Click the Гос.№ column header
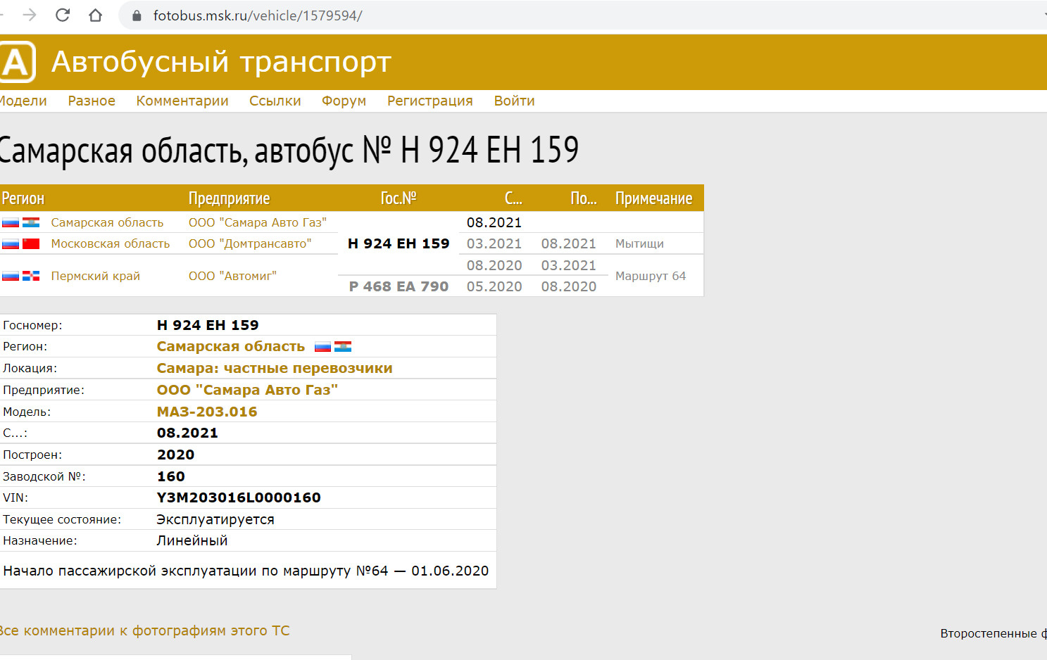This screenshot has width=1047, height=660. pos(399,198)
